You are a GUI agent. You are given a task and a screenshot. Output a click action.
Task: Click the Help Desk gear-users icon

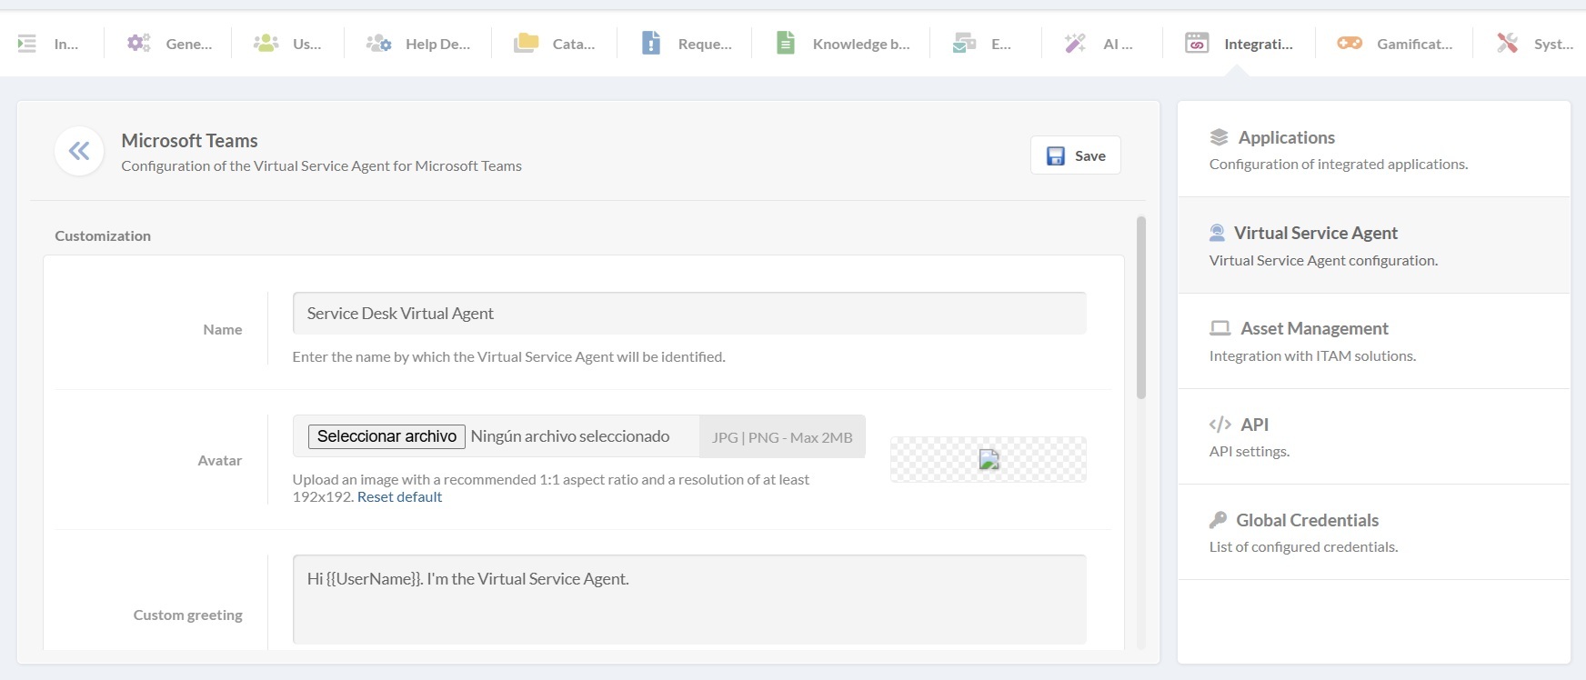[x=378, y=43]
